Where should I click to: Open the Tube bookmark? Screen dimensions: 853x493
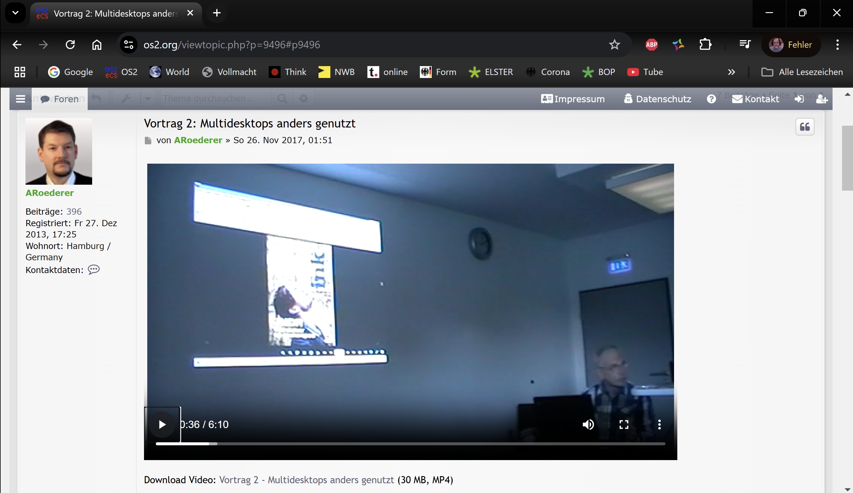645,72
